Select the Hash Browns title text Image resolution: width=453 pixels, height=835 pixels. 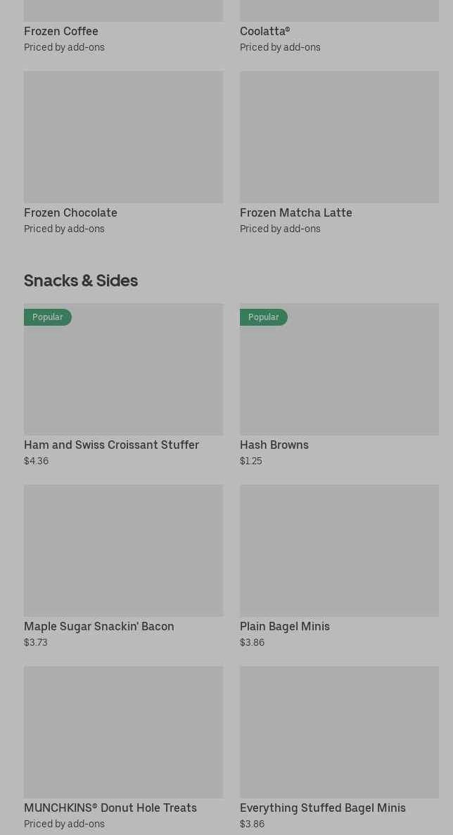(274, 445)
